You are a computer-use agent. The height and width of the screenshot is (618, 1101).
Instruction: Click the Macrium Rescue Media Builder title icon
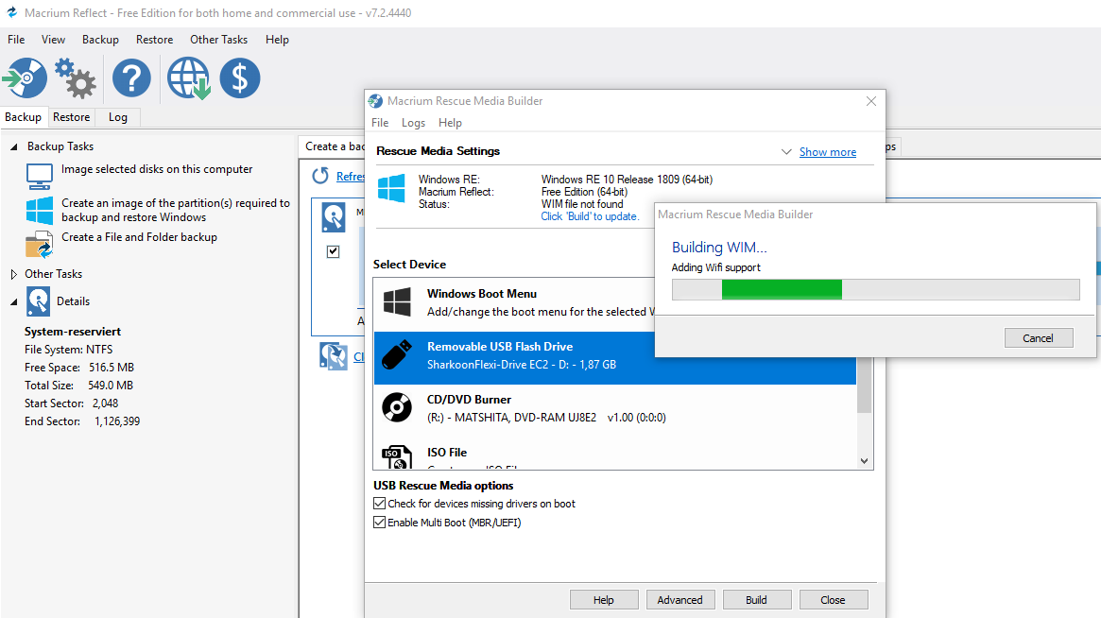(375, 101)
